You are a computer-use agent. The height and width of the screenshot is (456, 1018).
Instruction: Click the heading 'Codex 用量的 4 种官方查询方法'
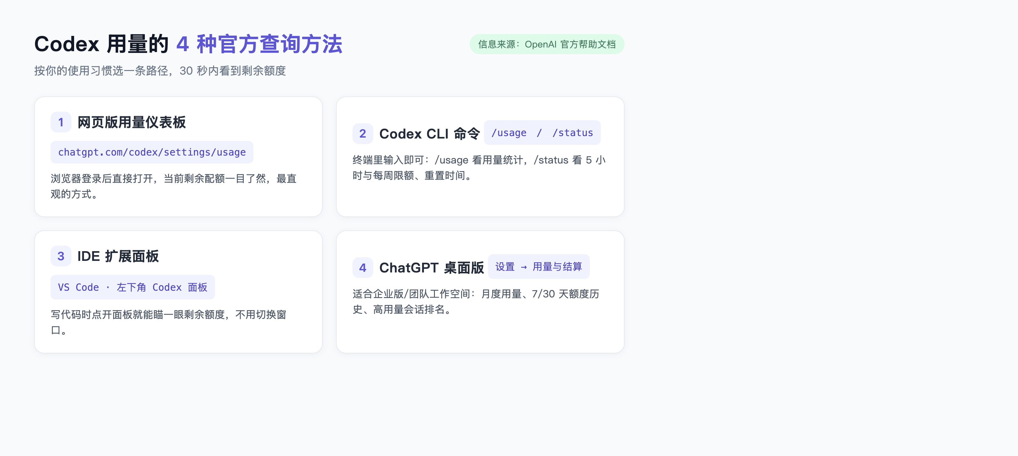tap(188, 44)
